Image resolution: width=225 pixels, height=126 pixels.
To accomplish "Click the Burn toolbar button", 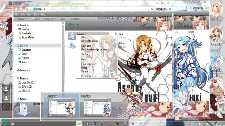I will point(63,19).
